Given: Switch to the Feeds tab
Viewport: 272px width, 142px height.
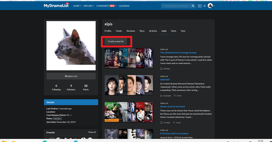Looking at the screenshot, I should pyautogui.click(x=119, y=31).
